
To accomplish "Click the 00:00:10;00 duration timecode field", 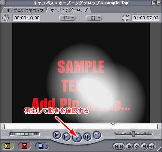I will tap(26, 18).
